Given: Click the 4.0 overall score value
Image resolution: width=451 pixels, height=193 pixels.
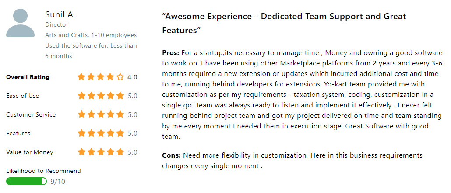Looking at the screenshot, I should click(x=132, y=77).
